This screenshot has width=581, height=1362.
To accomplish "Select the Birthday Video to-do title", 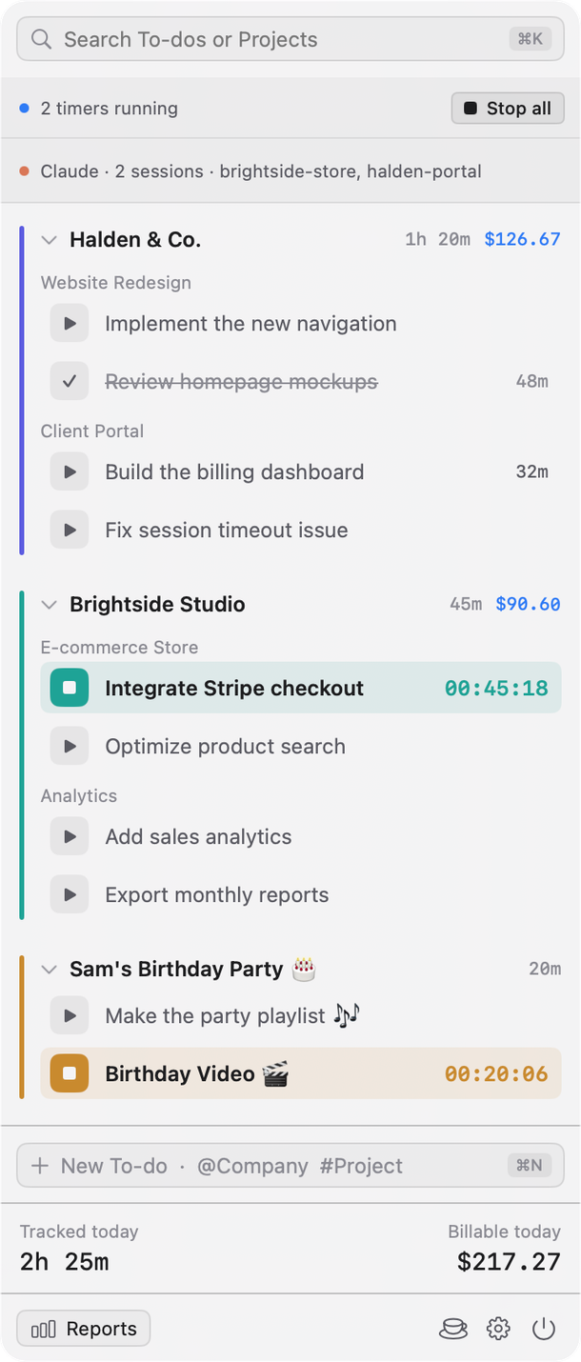I will 197,1073.
